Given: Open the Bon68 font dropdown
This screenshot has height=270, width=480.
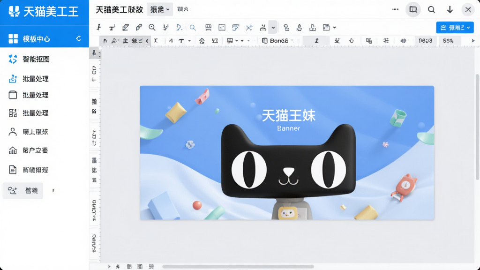Looking at the screenshot, I should pos(278,41).
